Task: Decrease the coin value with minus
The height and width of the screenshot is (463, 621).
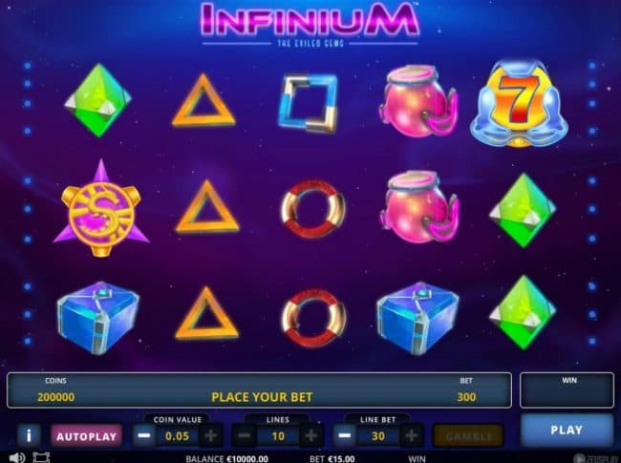Action: click(x=144, y=435)
